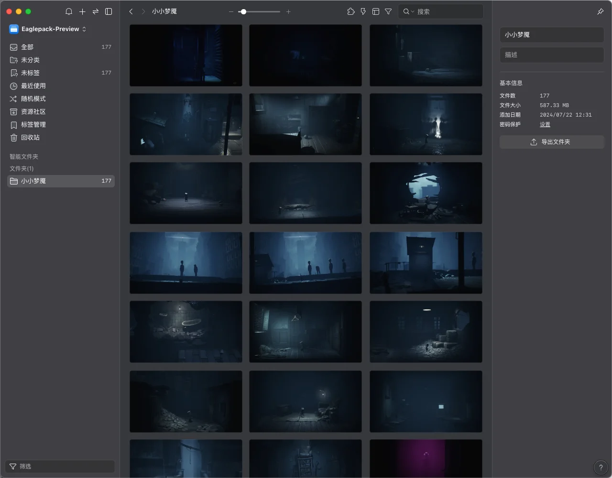This screenshot has height=478, width=612.
Task: Open the layout view options icon
Action: (376, 11)
